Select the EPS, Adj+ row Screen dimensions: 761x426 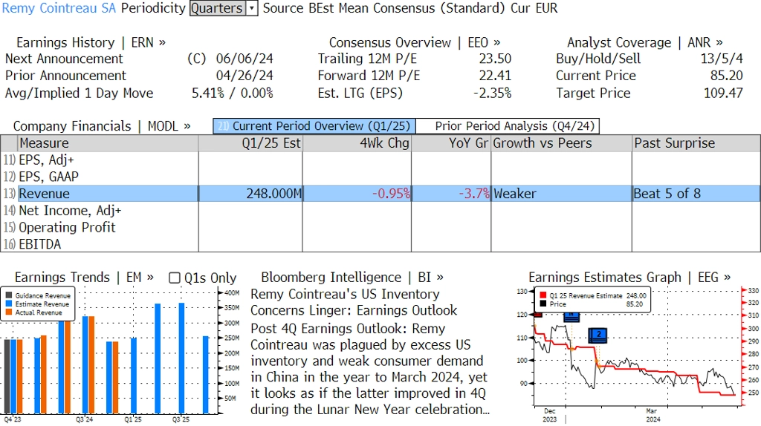point(380,160)
